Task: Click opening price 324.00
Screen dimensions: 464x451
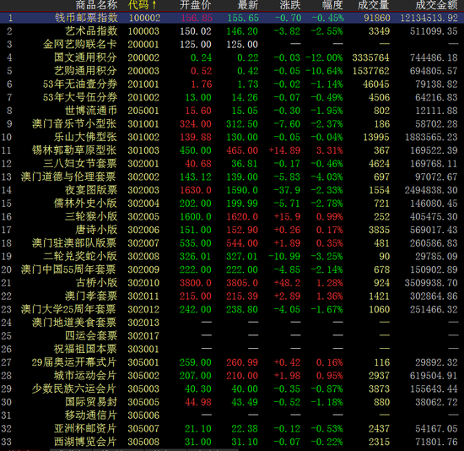Action: coord(196,124)
